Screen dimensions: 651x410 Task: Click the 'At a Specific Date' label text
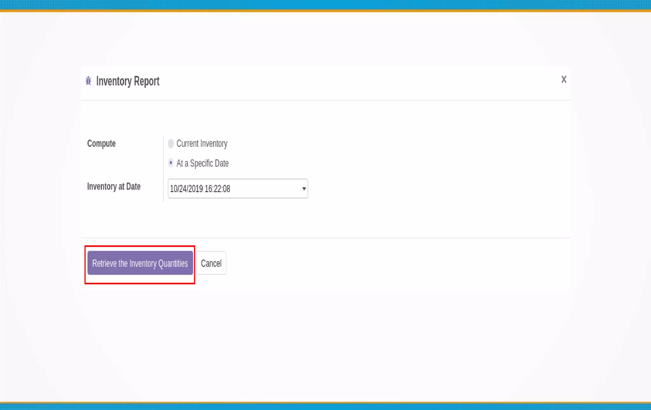202,163
